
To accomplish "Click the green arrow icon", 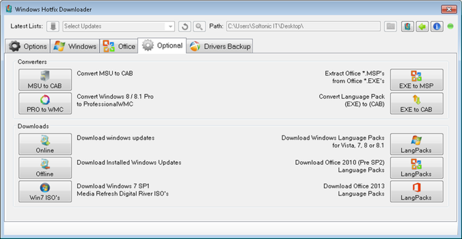I will 422,27.
